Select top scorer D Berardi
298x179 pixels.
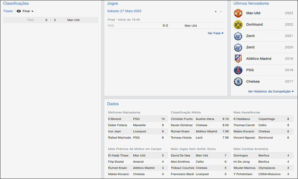[x=115, y=119]
